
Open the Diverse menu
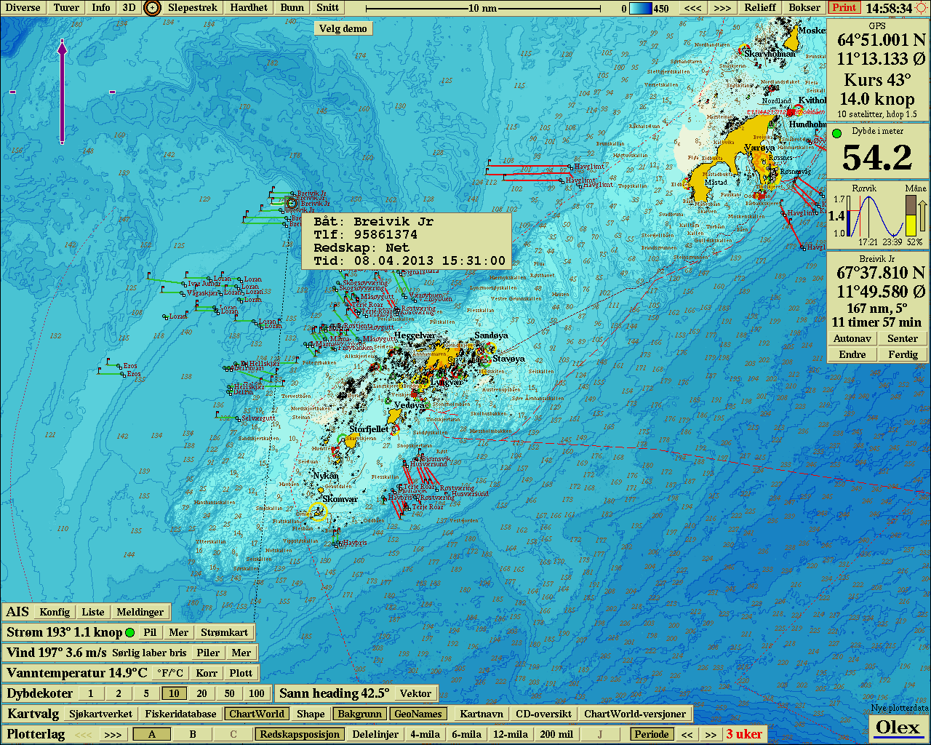tap(23, 8)
